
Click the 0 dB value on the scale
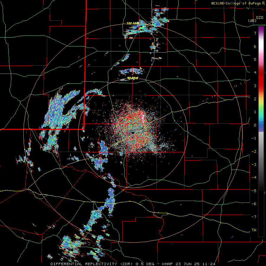[x=255, y=125]
